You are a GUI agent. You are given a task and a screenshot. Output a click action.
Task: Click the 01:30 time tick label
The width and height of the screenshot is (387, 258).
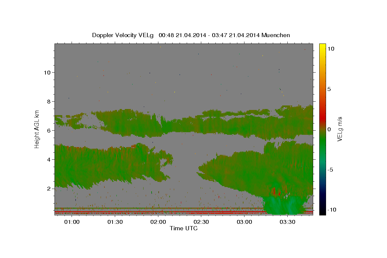point(115,222)
